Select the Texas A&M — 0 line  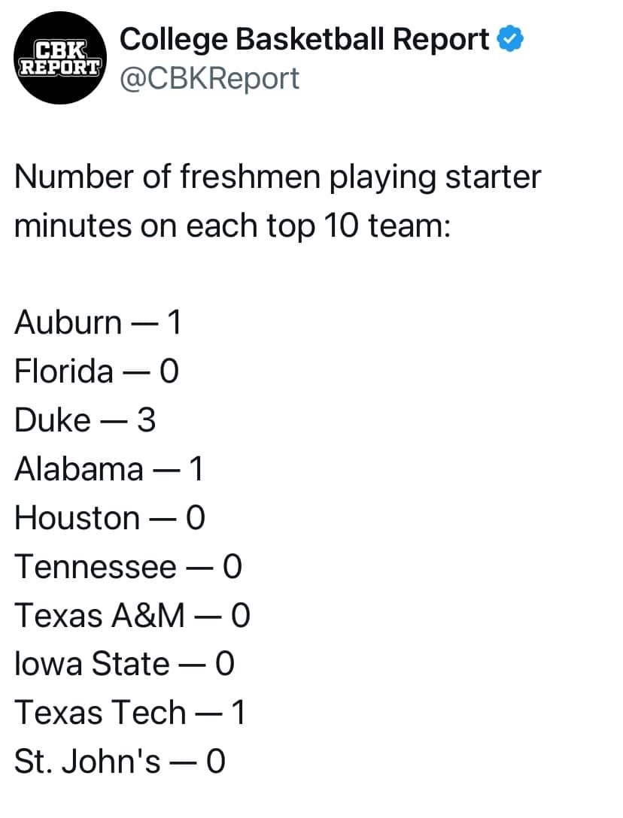(x=132, y=615)
